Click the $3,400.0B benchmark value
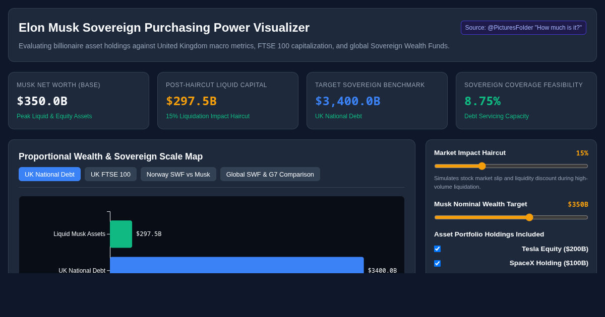This screenshot has width=605, height=317. pyautogui.click(x=348, y=101)
